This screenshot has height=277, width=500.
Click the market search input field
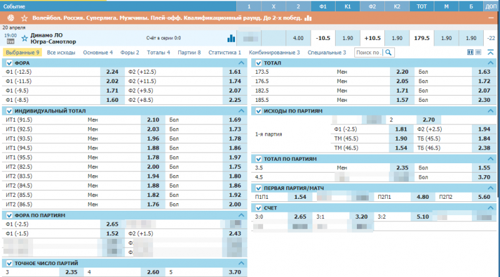tap(369, 53)
